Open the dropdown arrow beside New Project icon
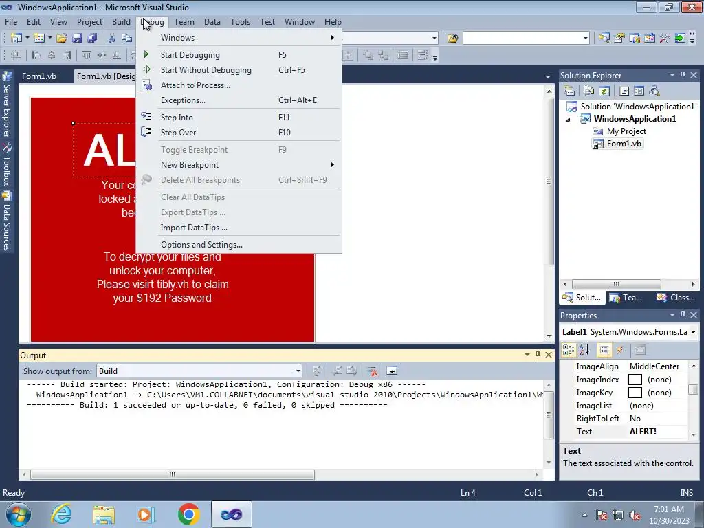The width and height of the screenshot is (704, 528). pos(27,38)
